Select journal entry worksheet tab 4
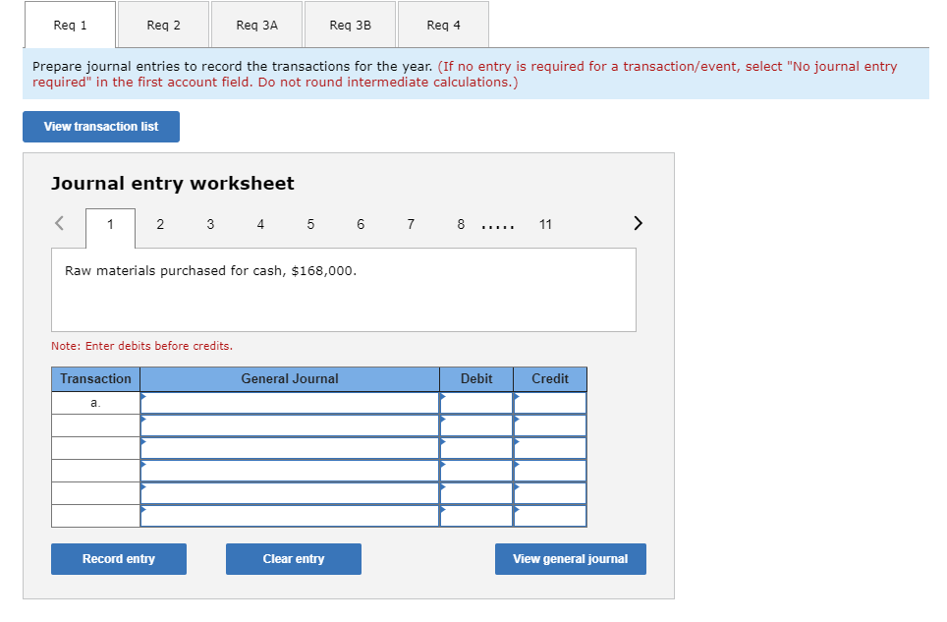The image size is (947, 622). coord(260,225)
